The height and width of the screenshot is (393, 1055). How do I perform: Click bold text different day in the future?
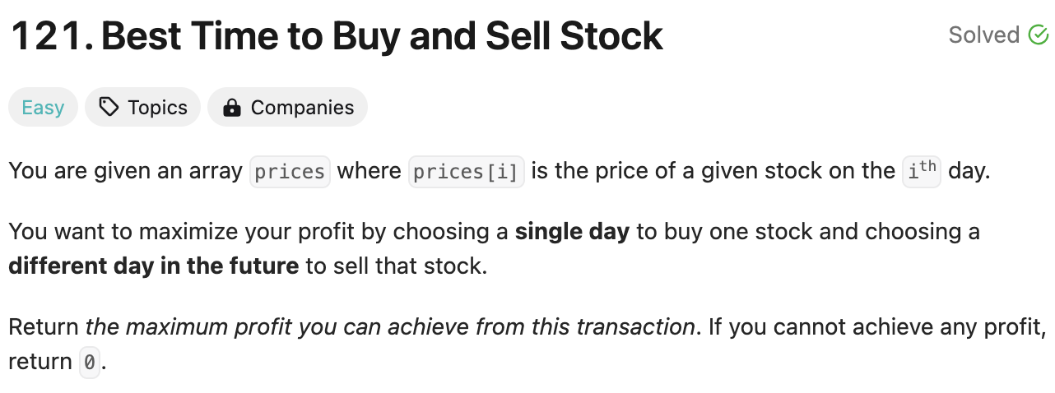click(154, 266)
